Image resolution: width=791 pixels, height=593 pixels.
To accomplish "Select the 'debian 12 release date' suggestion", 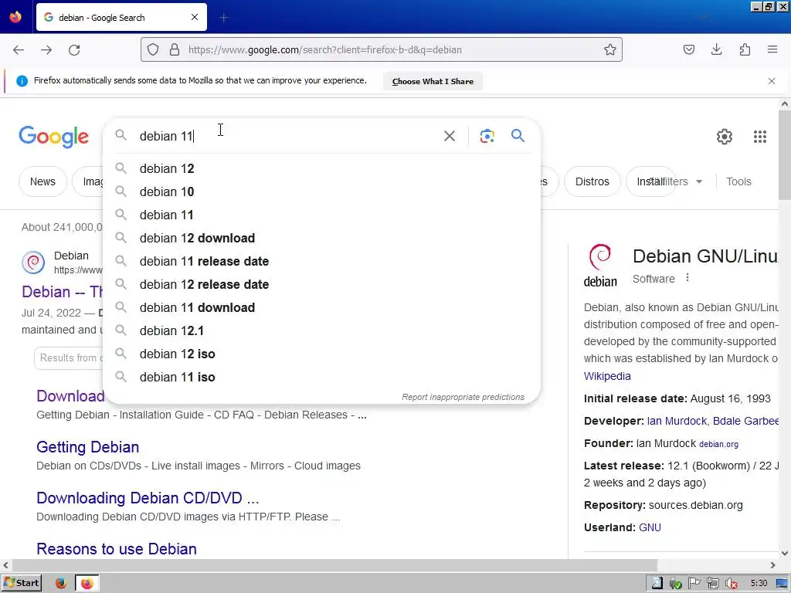I will click(321, 284).
